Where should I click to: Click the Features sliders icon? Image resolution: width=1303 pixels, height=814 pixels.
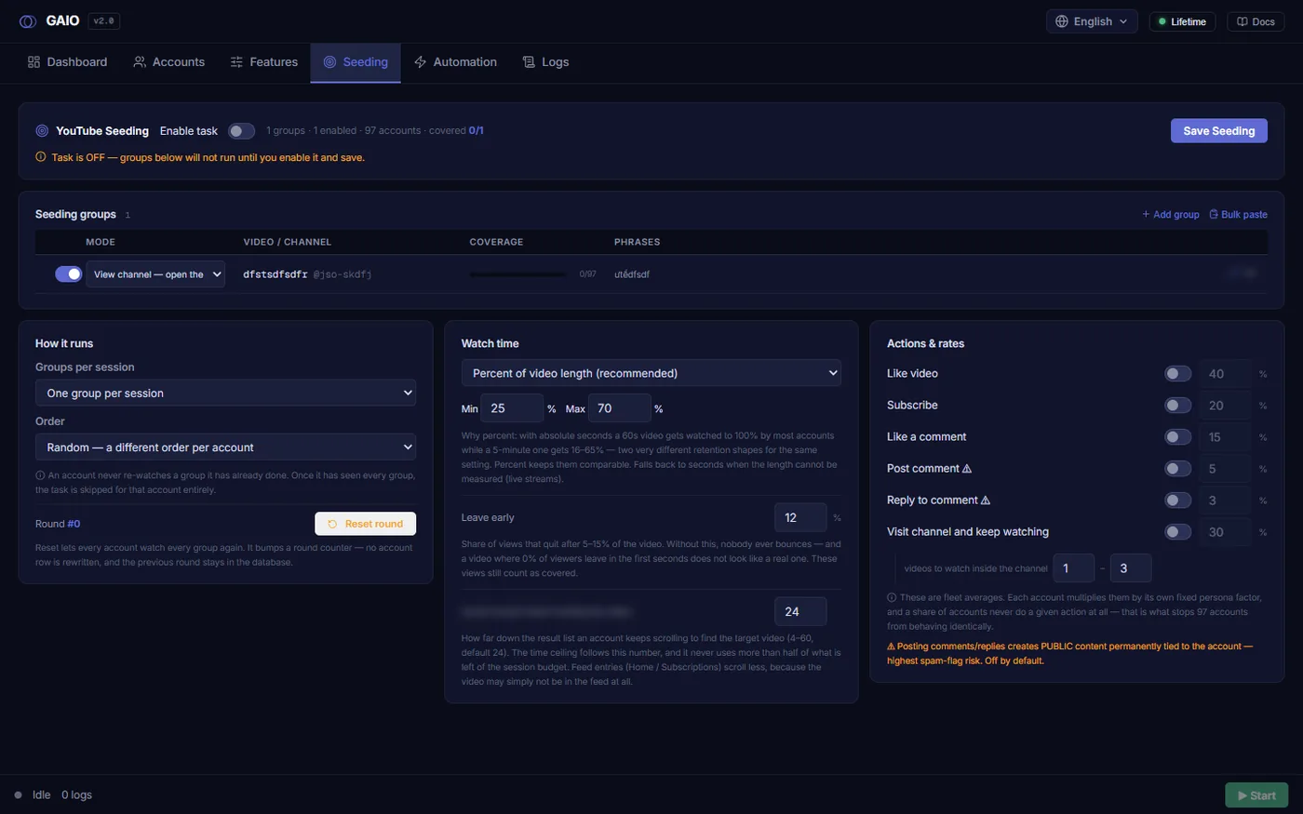(236, 62)
